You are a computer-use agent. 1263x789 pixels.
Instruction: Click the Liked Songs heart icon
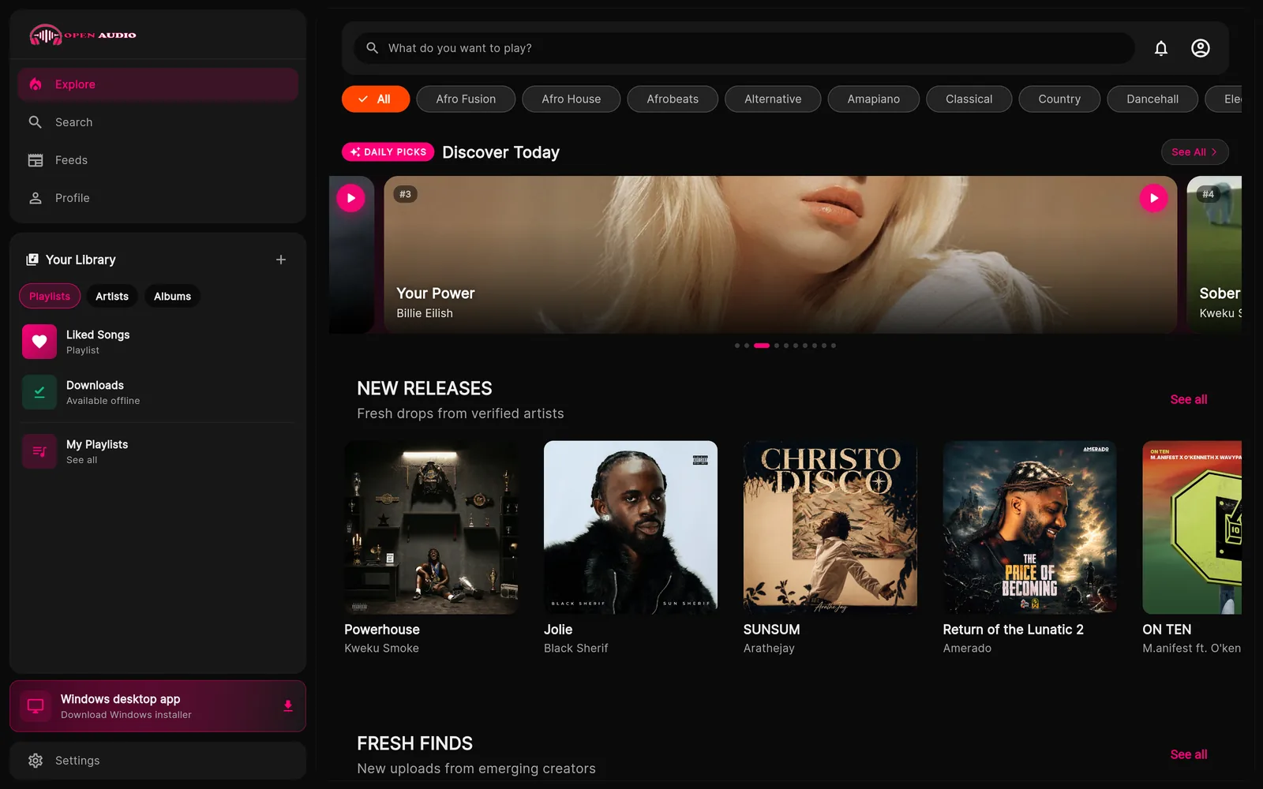[x=39, y=342]
